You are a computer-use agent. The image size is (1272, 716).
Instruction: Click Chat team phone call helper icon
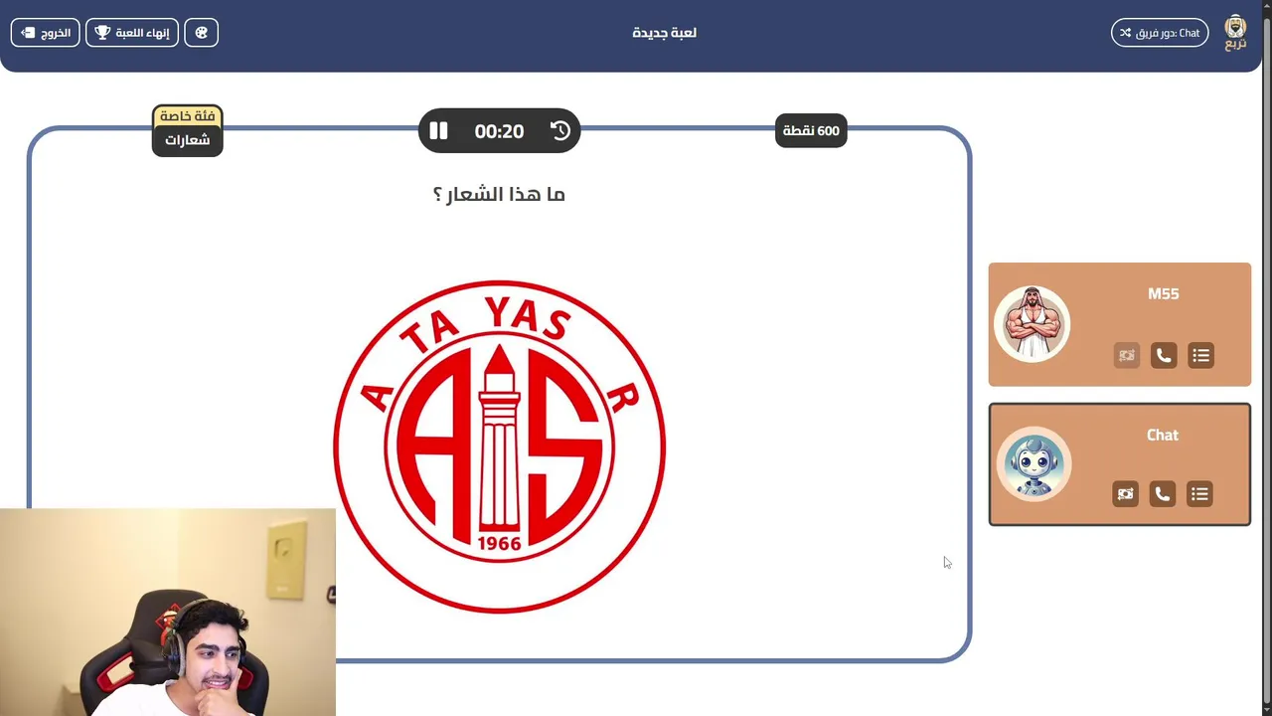[1163, 494]
